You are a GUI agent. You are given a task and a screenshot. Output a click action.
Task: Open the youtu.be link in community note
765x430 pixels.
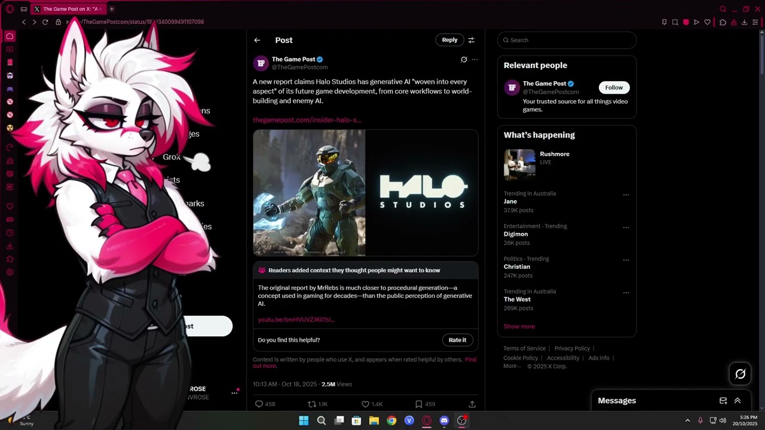(x=296, y=320)
